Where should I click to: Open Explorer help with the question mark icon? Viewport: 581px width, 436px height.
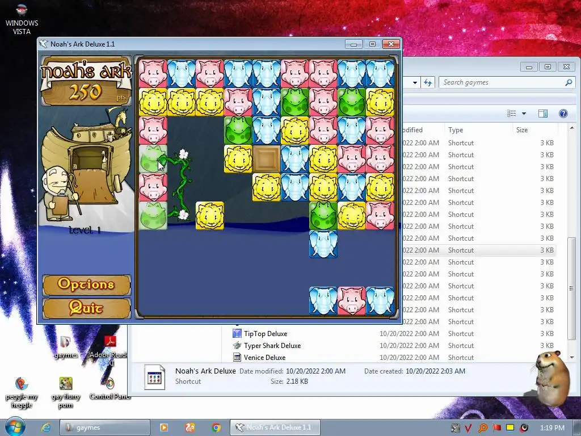pos(563,114)
